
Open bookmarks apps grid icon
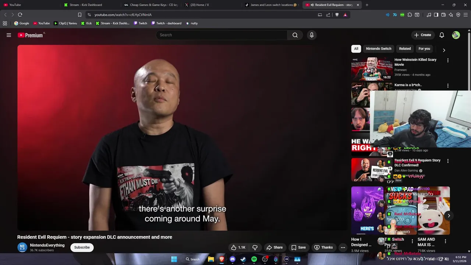tap(5, 23)
